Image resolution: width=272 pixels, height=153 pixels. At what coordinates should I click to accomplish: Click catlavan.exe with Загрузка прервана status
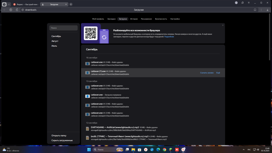97,95
